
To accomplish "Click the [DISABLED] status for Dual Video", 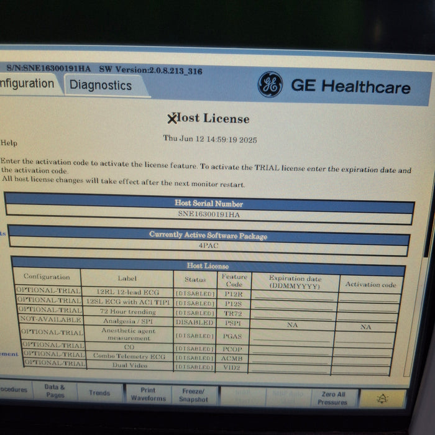I will [195, 367].
